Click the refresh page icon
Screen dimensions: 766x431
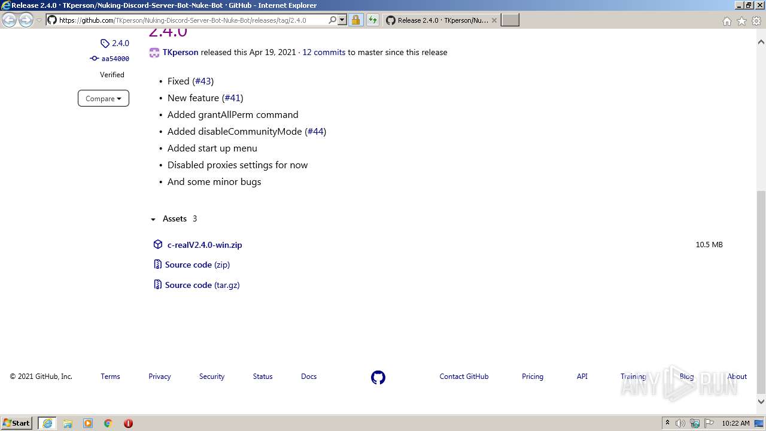[372, 20]
